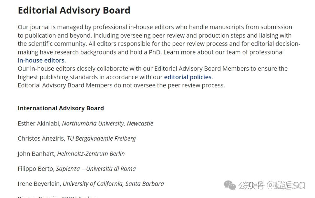
Task: Click TU Bergakademie Freiberg affiliation text
Action: pos(101,139)
